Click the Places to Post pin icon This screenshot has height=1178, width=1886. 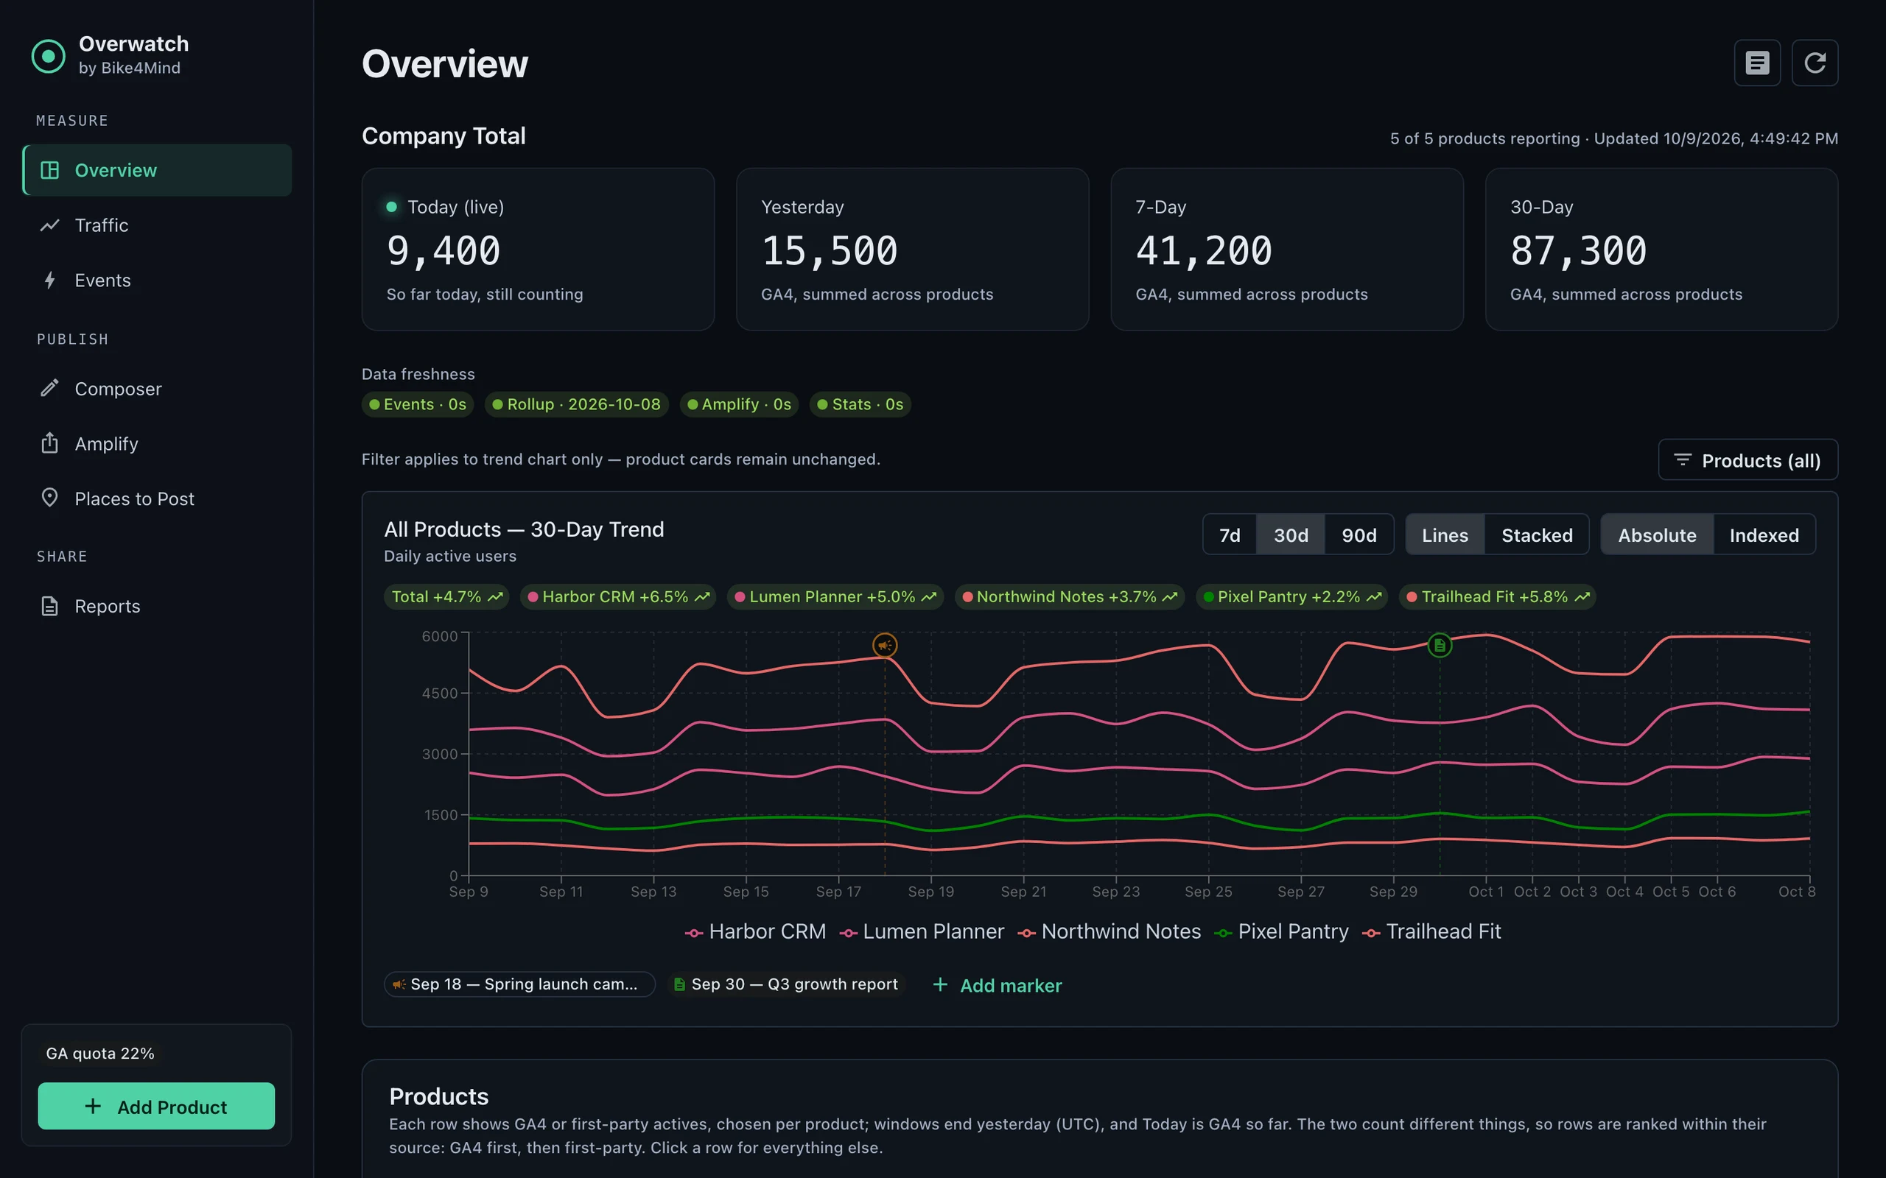point(50,497)
